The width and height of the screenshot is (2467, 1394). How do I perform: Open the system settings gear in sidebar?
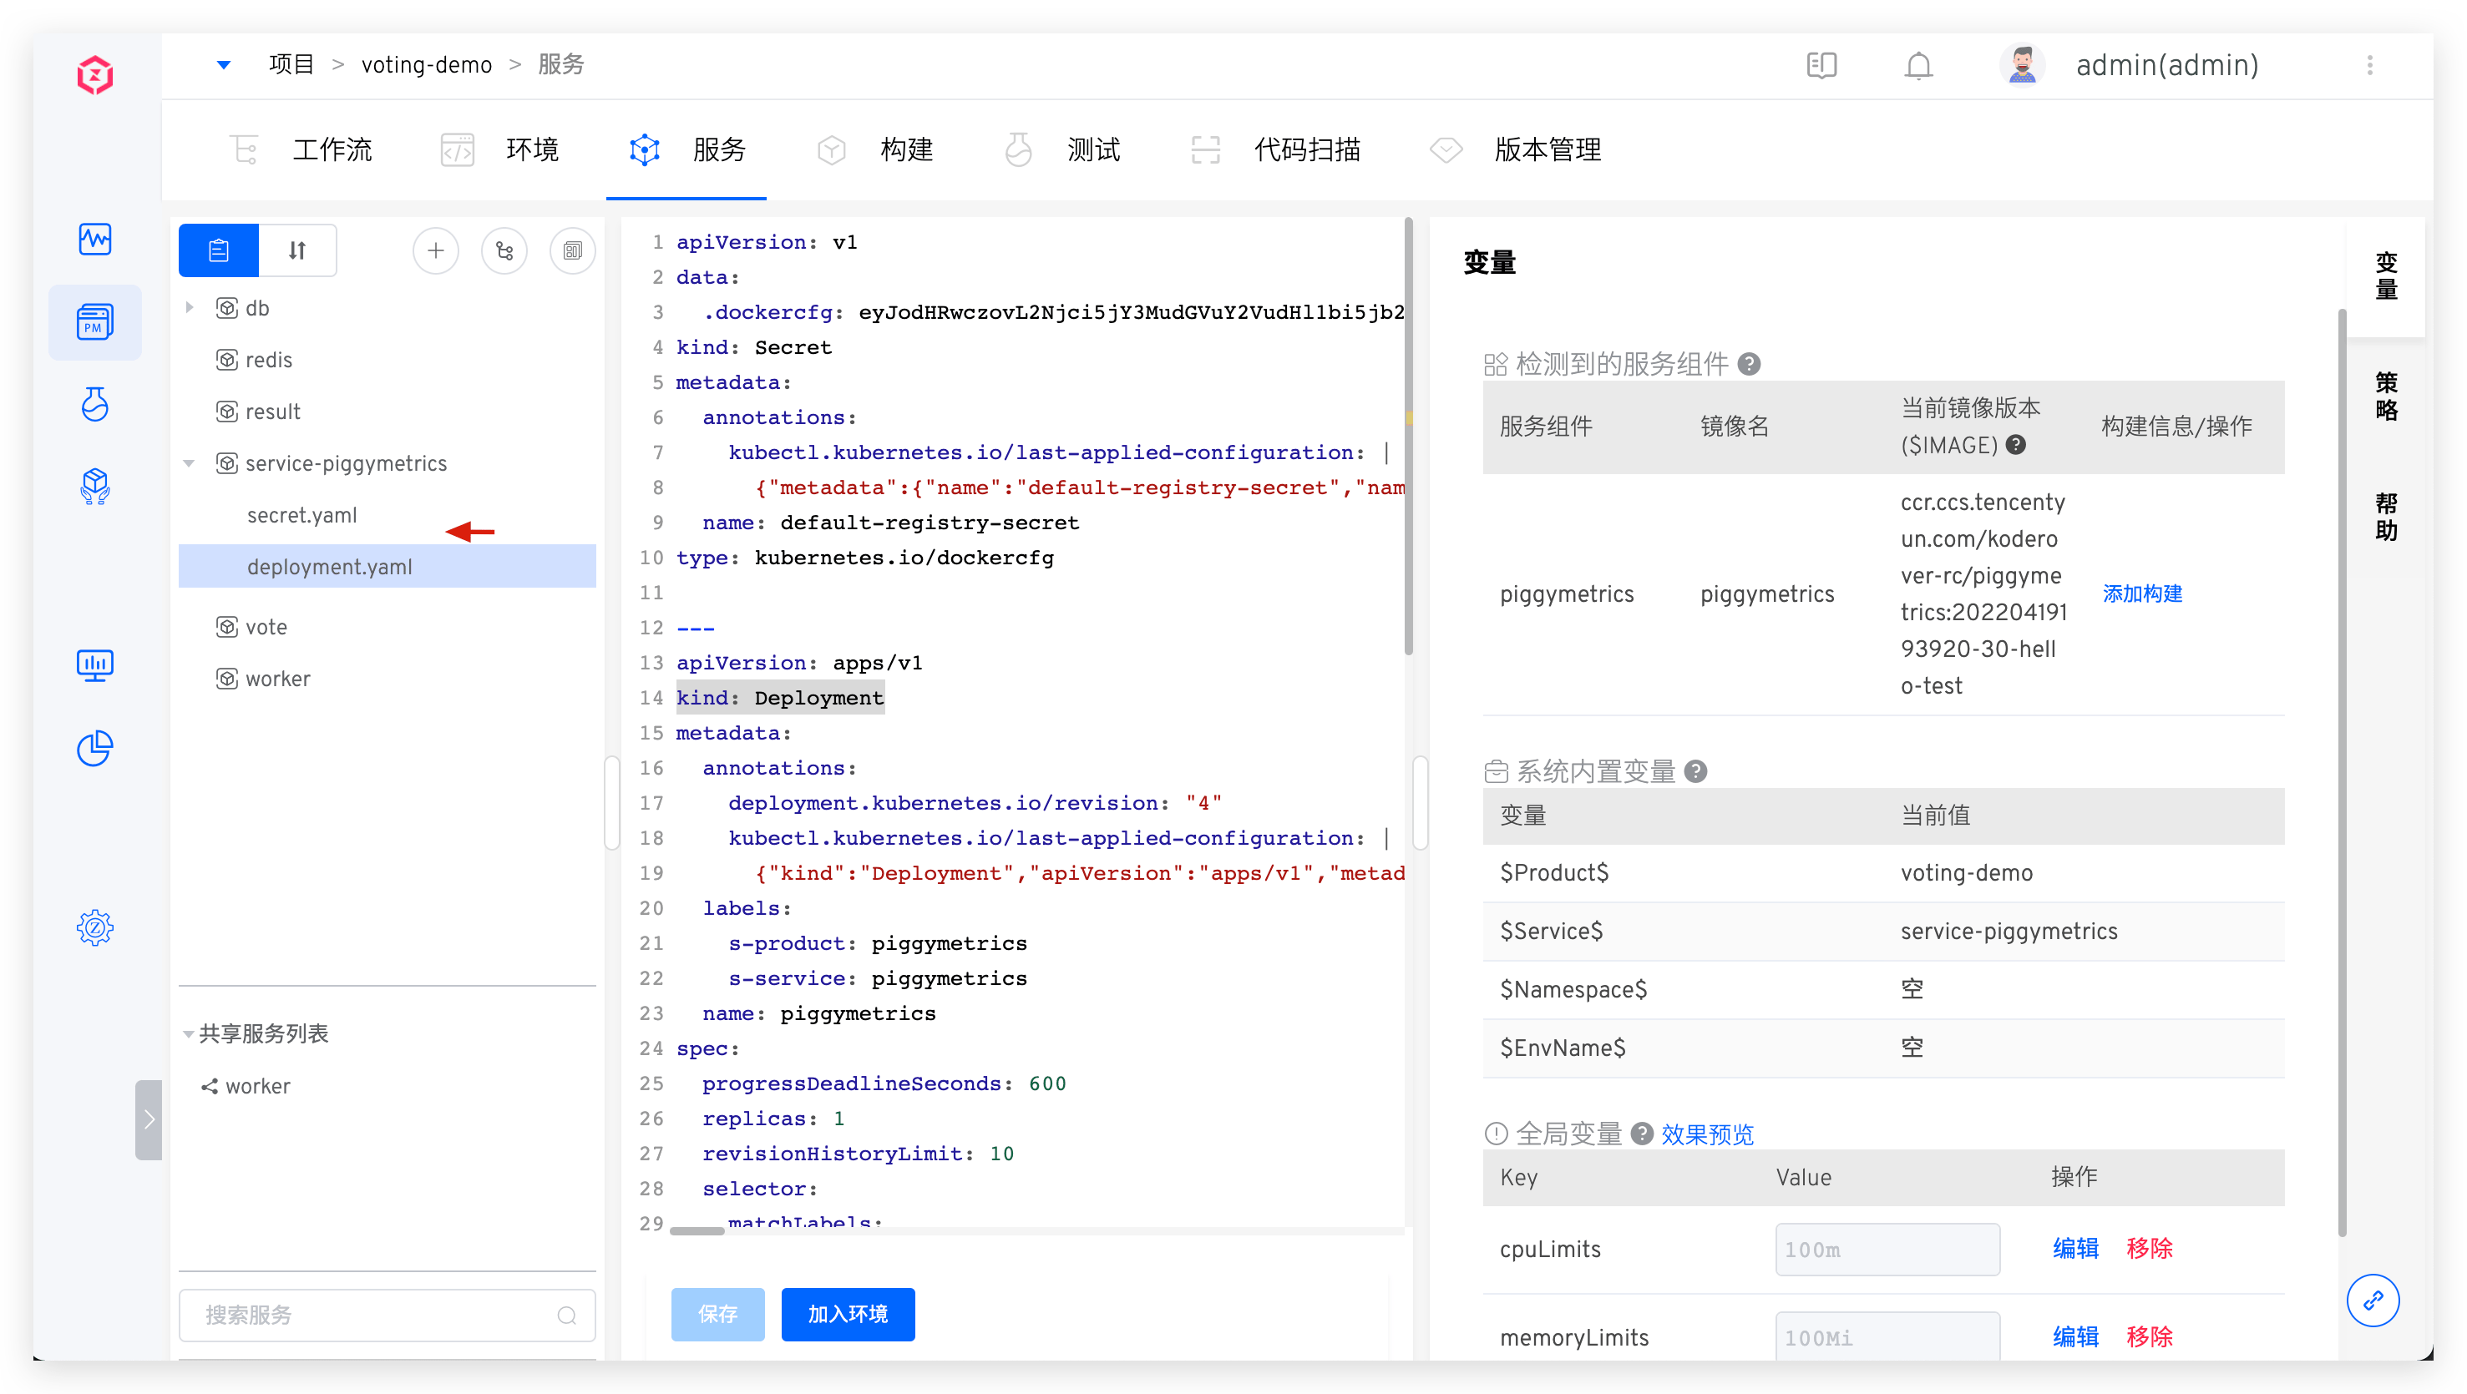95,927
